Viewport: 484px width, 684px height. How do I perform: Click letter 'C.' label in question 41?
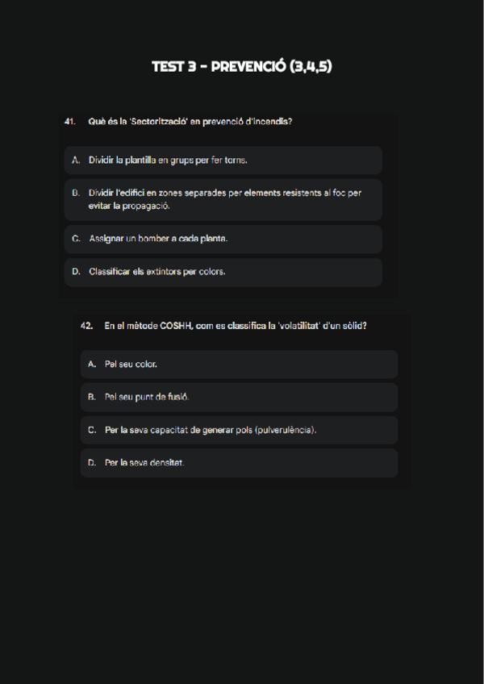[x=76, y=239]
